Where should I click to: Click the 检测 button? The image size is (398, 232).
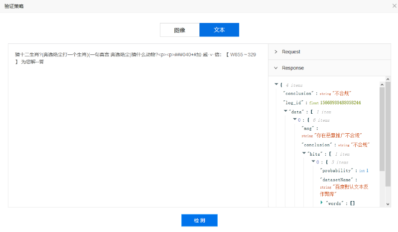(x=199, y=221)
